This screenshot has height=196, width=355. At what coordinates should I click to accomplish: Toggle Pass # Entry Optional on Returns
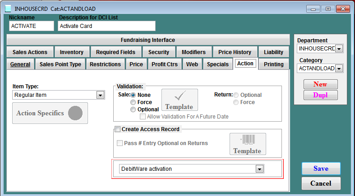tap(120, 143)
